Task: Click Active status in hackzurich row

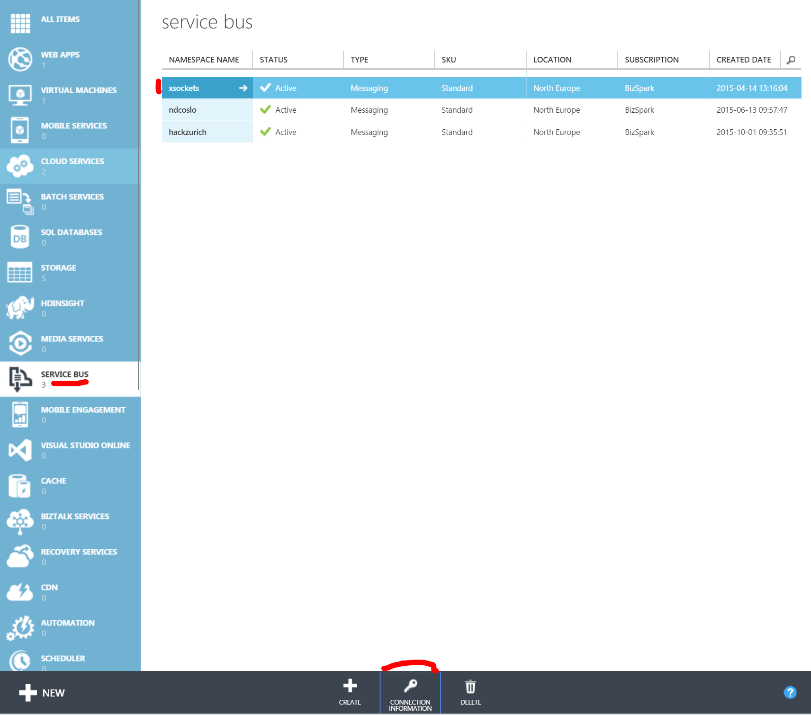Action: click(x=286, y=132)
